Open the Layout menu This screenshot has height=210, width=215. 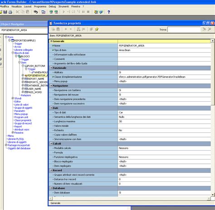[x=28, y=6]
